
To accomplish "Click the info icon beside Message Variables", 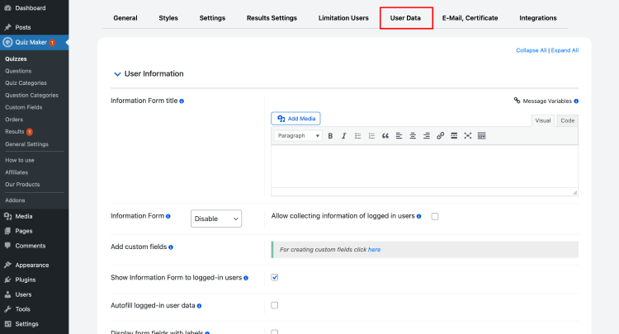I will (576, 101).
